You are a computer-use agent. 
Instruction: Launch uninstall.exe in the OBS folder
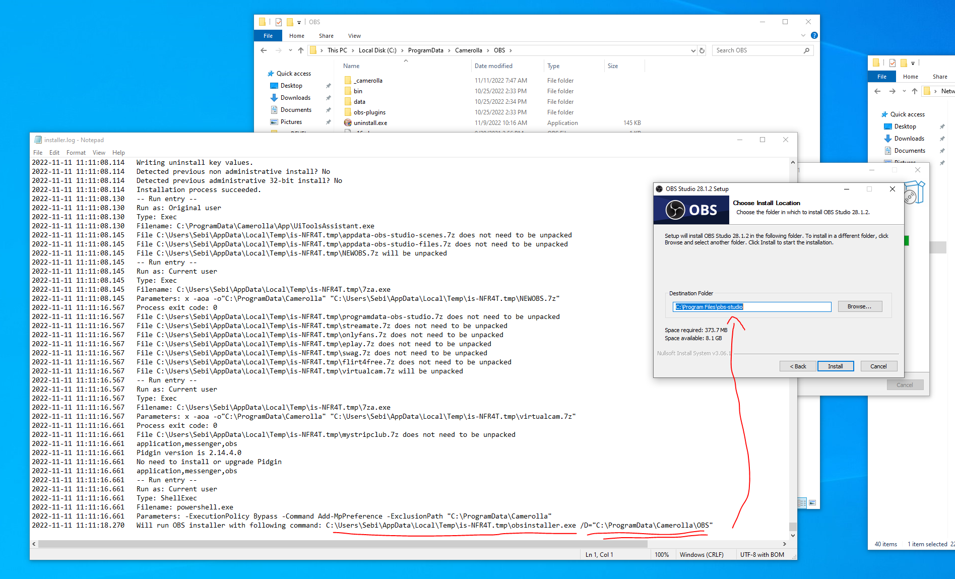click(x=369, y=122)
